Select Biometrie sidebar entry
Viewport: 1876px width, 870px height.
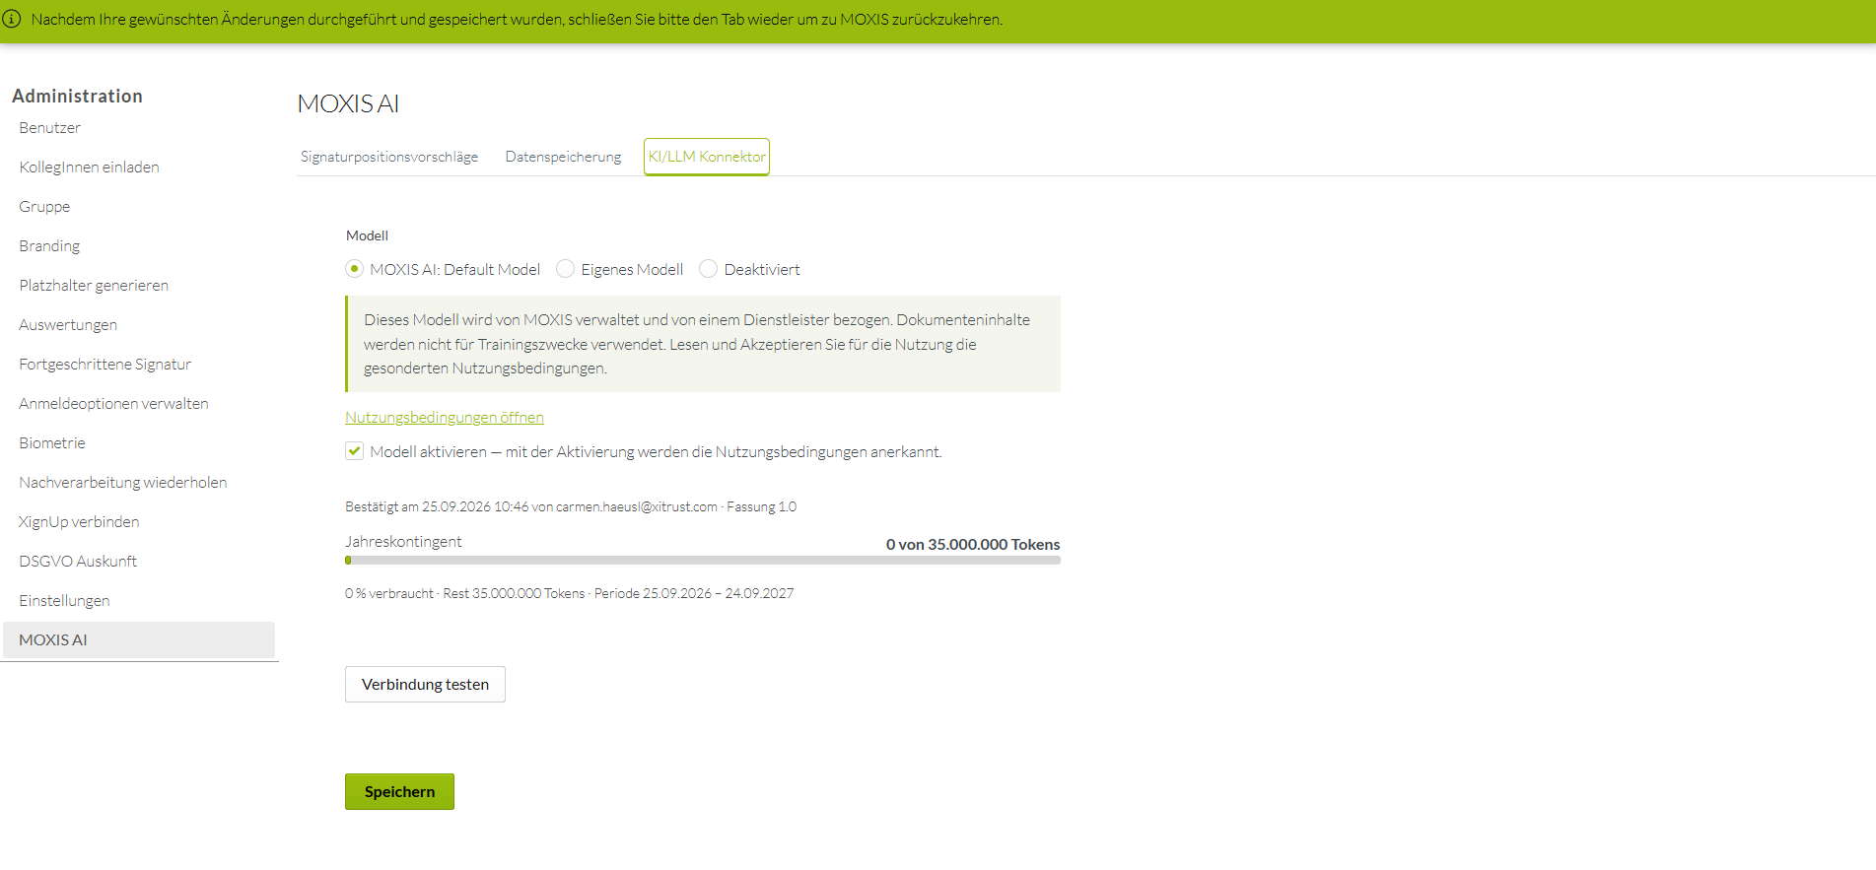coord(52,442)
